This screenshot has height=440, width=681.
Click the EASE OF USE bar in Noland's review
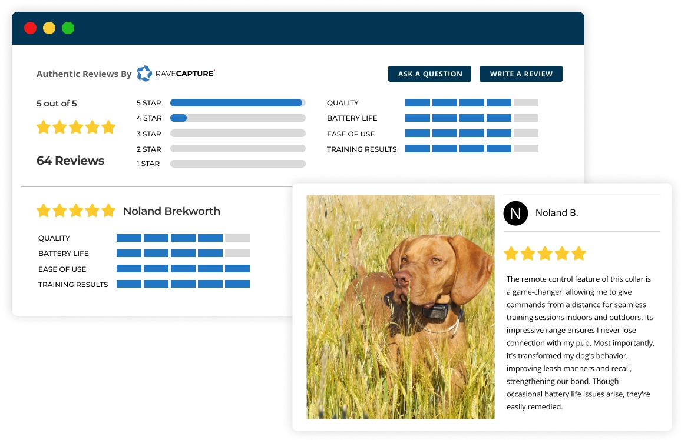(x=183, y=268)
